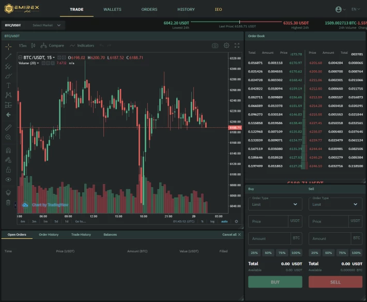The height and width of the screenshot is (302, 367).
Task: Click the Compare symbol button
Action: click(x=52, y=46)
